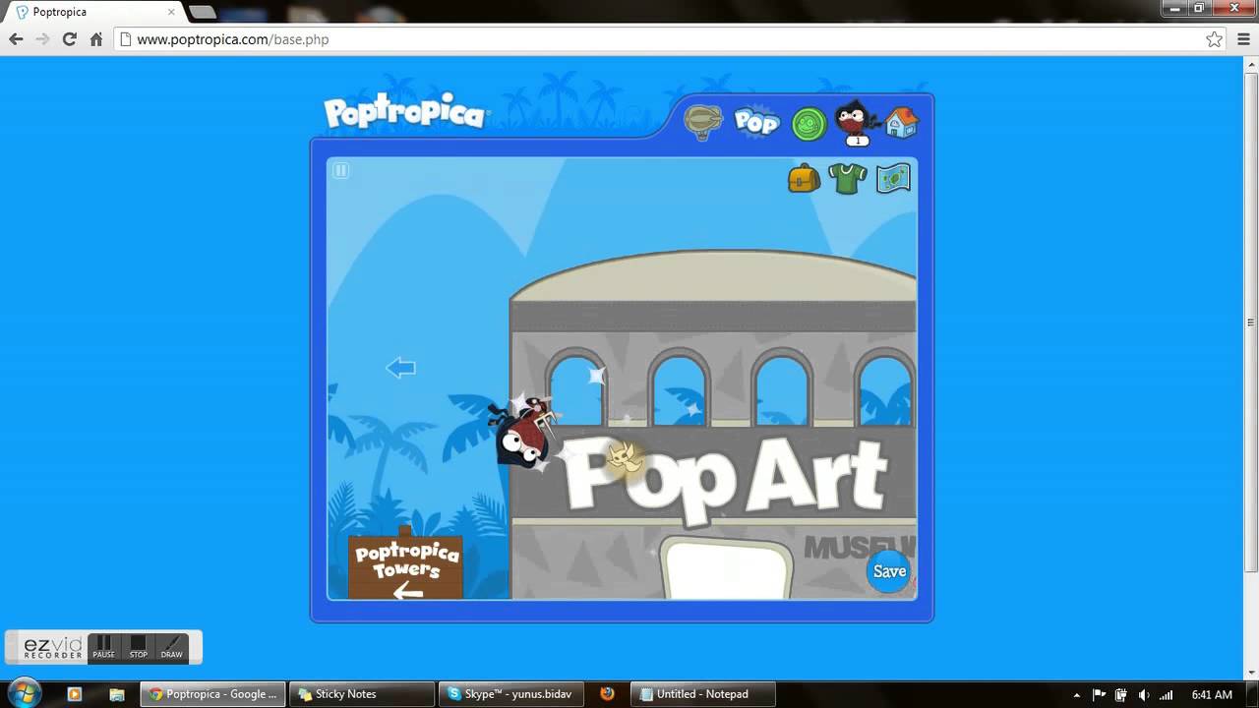
Task: Open a new tab with the new-tab button
Action: tap(202, 12)
